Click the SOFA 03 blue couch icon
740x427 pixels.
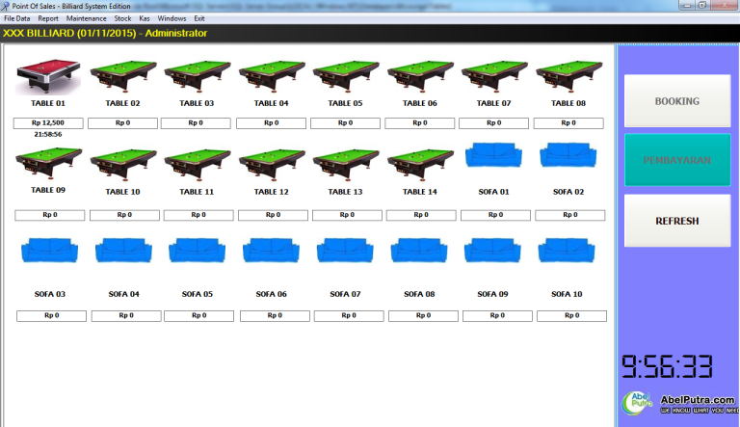point(48,251)
